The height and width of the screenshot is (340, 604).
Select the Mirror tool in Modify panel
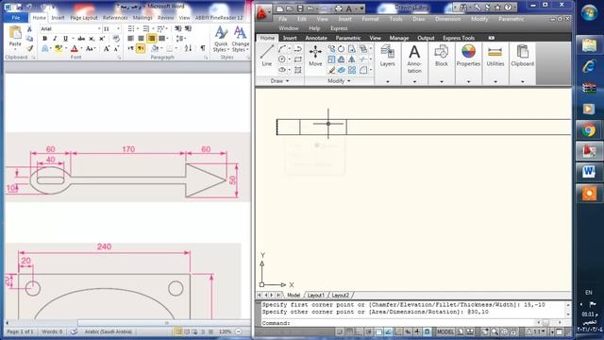(352, 59)
